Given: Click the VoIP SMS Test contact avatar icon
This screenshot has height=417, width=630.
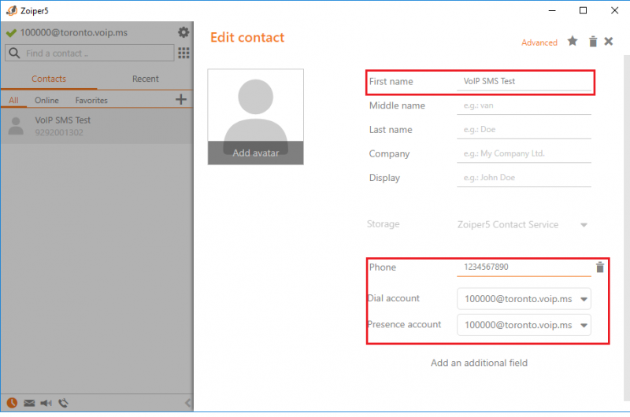Looking at the screenshot, I should (16, 126).
